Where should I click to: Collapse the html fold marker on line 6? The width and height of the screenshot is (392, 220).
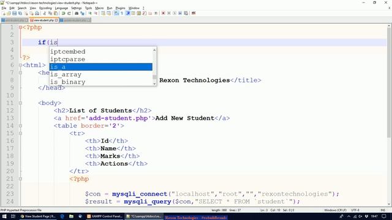pyautogui.click(x=20, y=65)
